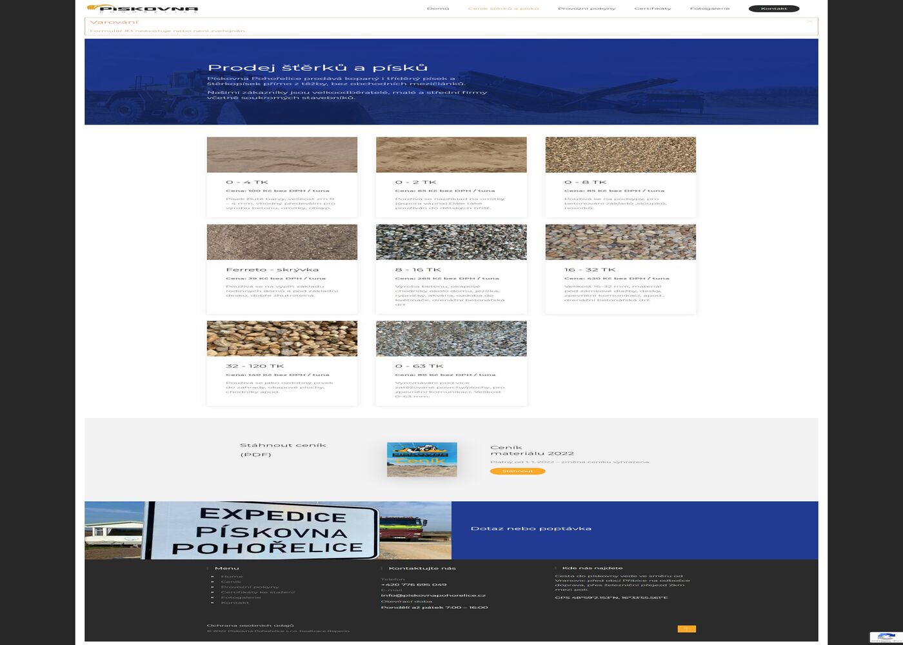Open the Domů menu item
903x645 pixels.
tap(438, 8)
